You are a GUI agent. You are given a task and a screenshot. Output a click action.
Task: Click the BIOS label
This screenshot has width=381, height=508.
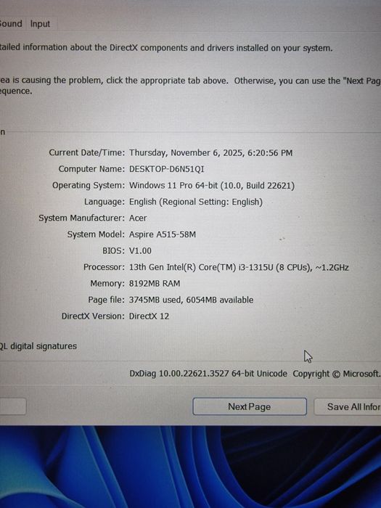(x=113, y=251)
